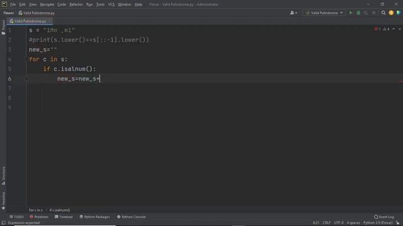Open the Refactor menu
This screenshot has height=226, width=403.
pyautogui.click(x=76, y=4)
